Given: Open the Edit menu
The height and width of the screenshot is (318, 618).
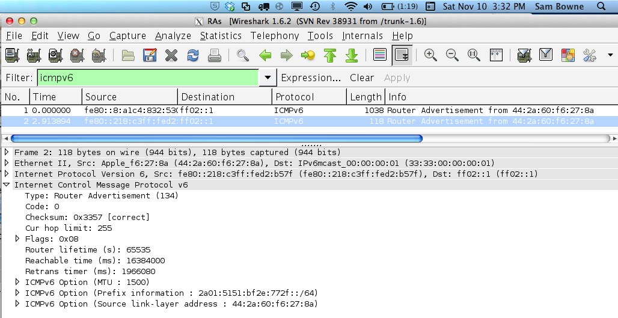Looking at the screenshot, I should [40, 36].
